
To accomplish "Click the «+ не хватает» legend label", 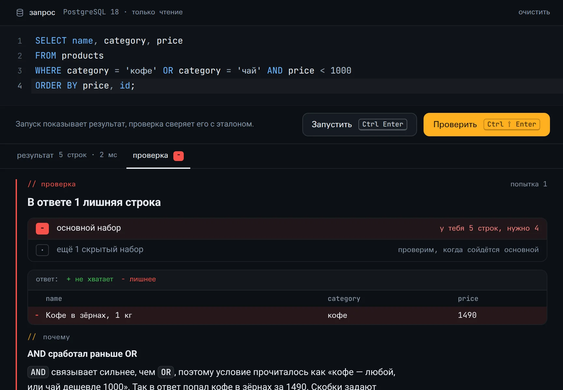I will (90, 279).
